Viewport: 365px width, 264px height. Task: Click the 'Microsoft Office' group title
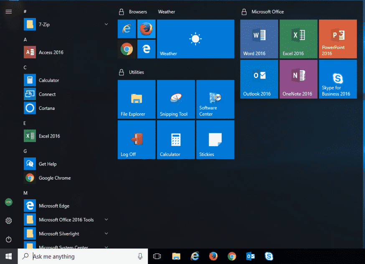268,12
